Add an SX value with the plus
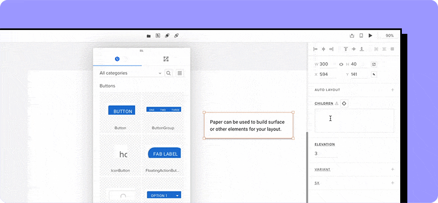This screenshot has width=438, height=203. pyautogui.click(x=393, y=183)
